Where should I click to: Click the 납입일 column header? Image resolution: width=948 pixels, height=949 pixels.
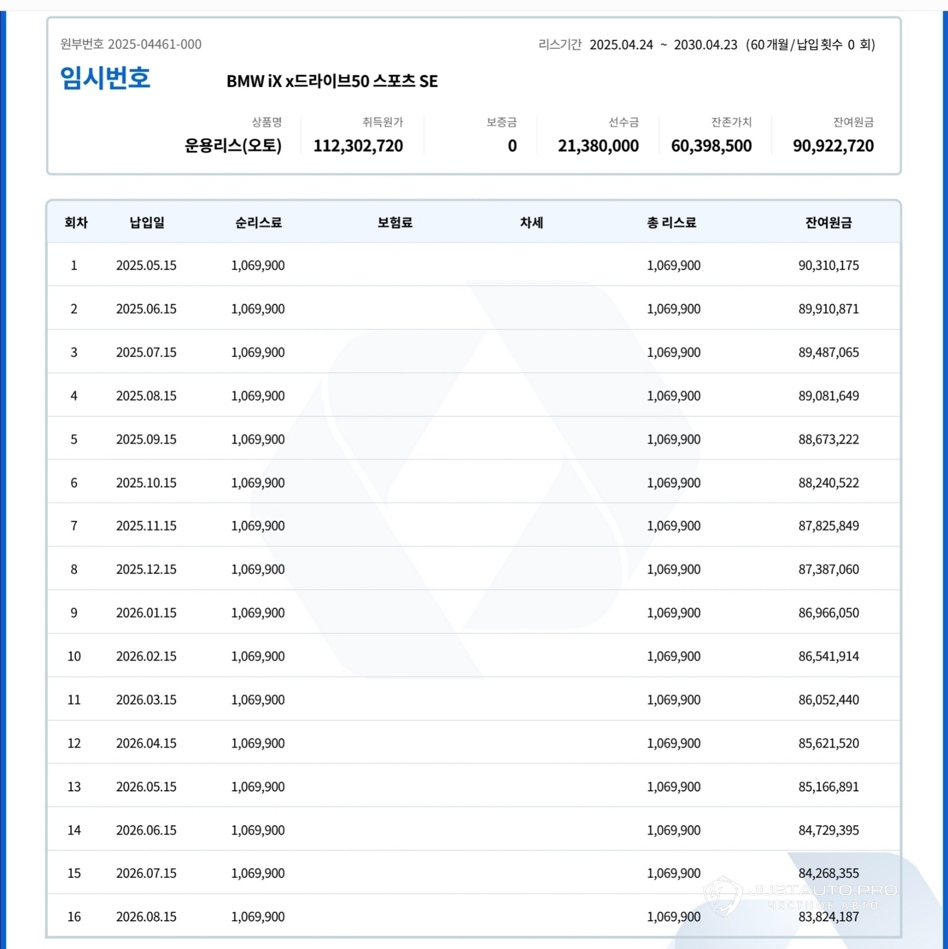click(x=147, y=223)
